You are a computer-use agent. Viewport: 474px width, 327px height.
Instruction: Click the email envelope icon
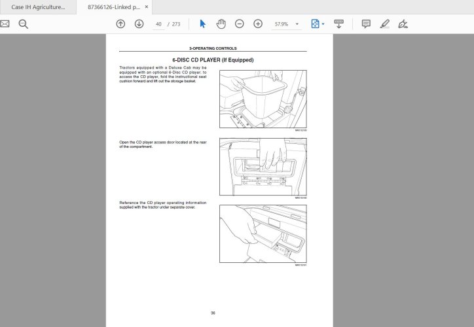pyautogui.click(x=4, y=24)
